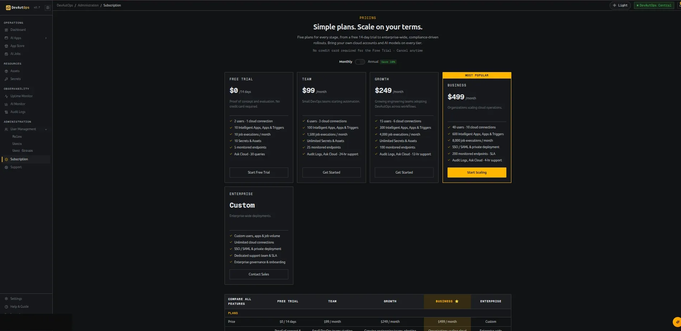Open the Users submenu item

tap(17, 144)
